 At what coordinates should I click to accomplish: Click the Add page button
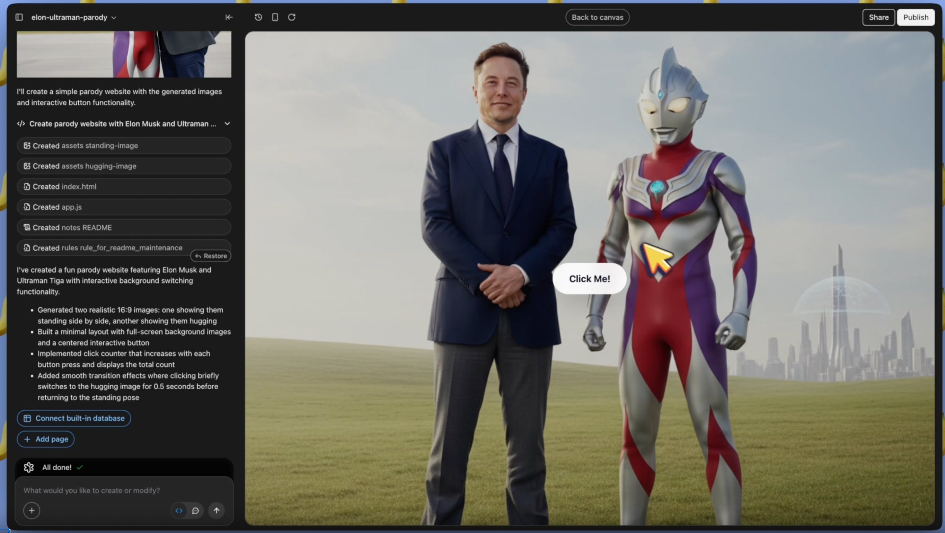pyautogui.click(x=45, y=439)
